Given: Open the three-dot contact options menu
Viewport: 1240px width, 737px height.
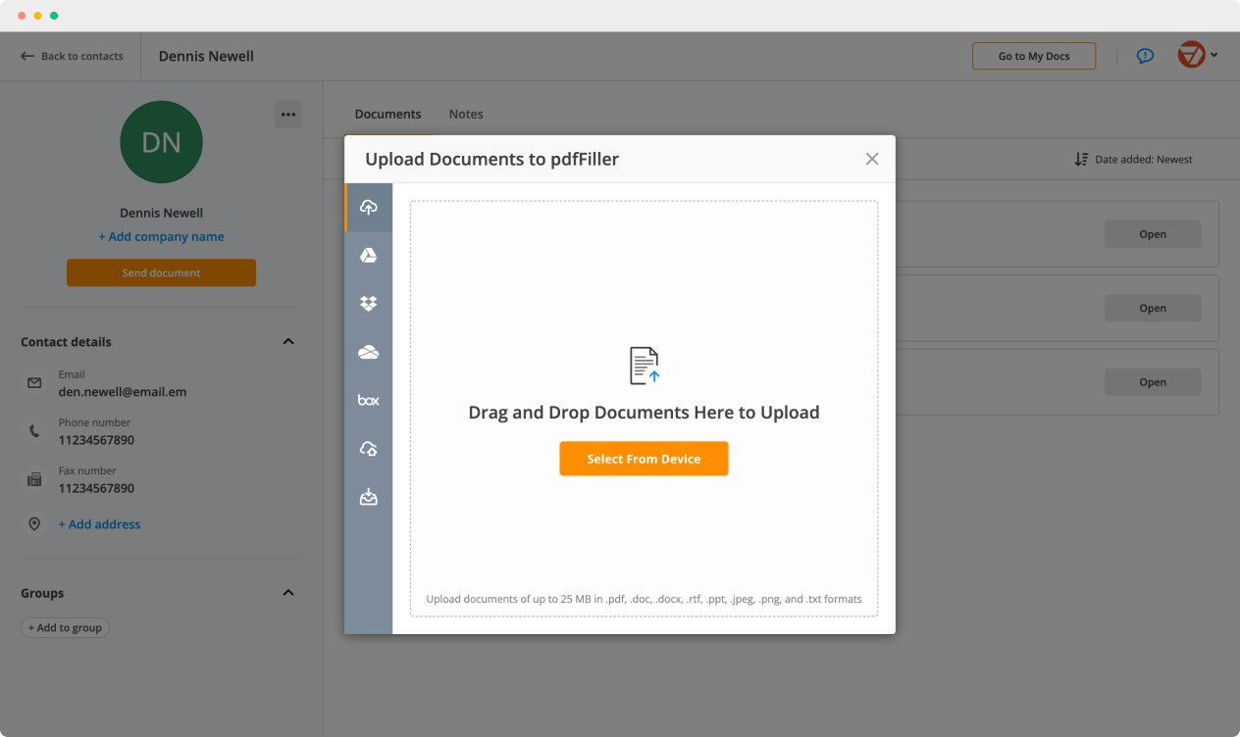Looking at the screenshot, I should click(x=287, y=115).
